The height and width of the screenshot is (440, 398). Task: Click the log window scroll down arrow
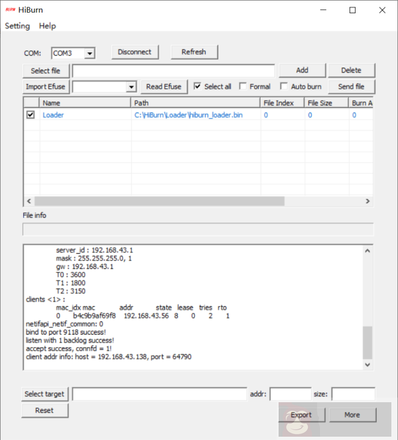(x=368, y=364)
